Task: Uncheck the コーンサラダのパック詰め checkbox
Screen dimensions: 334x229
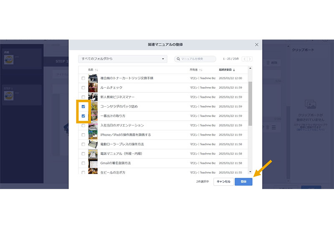Action: pos(83,107)
